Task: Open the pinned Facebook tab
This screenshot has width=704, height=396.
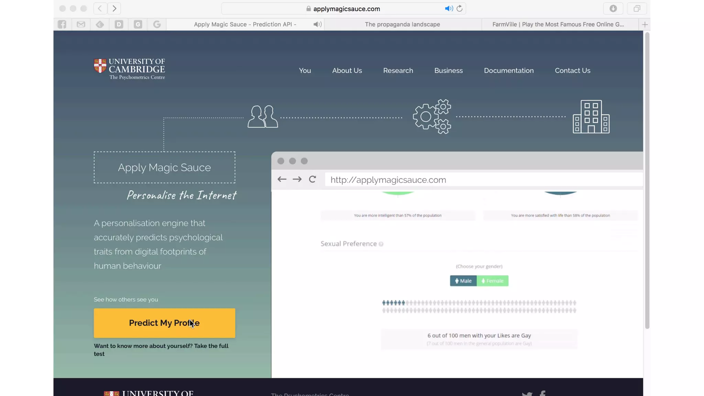Action: click(62, 24)
